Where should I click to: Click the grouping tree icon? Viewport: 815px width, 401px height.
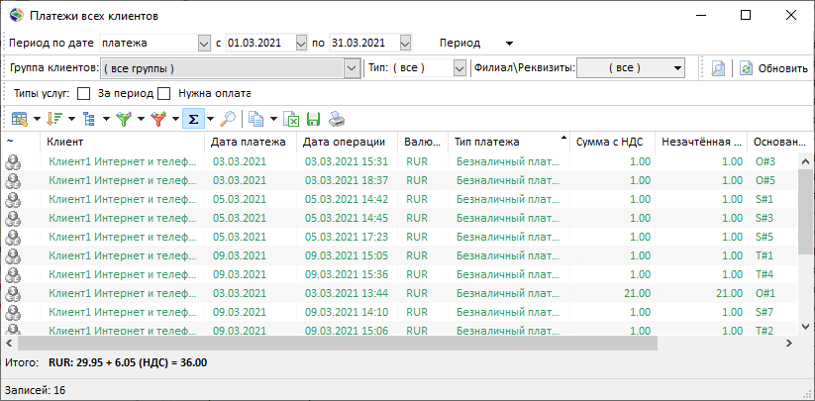(x=89, y=120)
